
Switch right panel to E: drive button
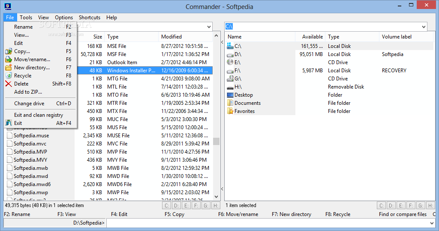click(401, 206)
